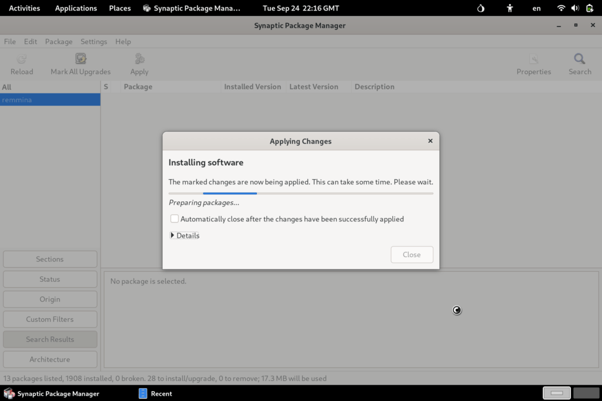The width and height of the screenshot is (602, 401).
Task: Sort by Installed Version column header
Action: [x=253, y=87]
